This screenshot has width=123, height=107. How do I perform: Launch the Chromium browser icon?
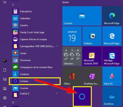[15, 60]
